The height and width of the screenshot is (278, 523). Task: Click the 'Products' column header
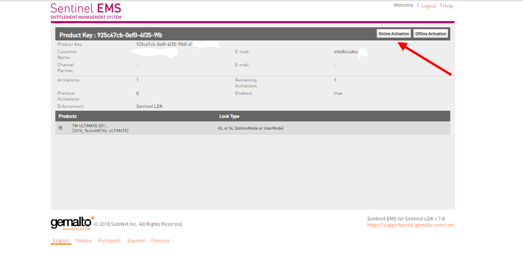[67, 116]
